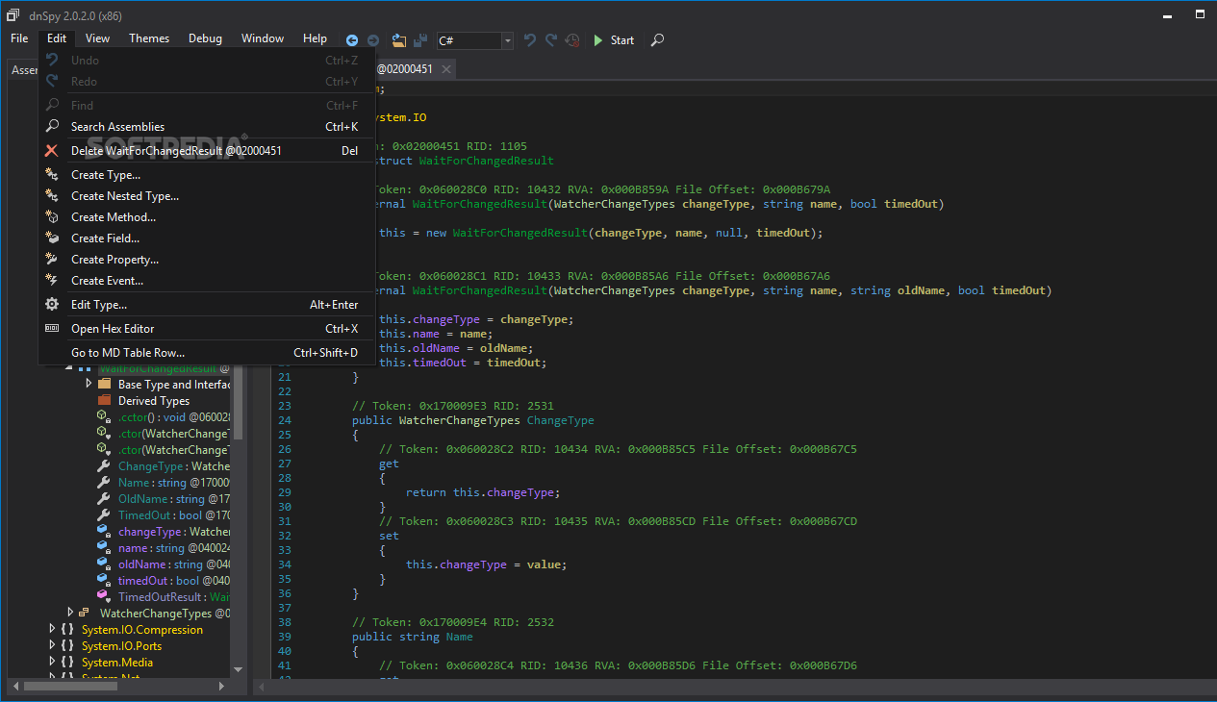Choose Open Hex Editor entry
1217x702 pixels.
[206, 329]
